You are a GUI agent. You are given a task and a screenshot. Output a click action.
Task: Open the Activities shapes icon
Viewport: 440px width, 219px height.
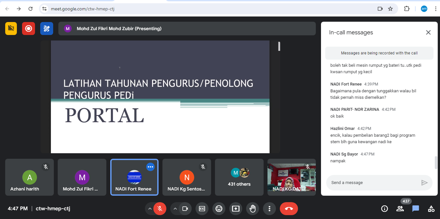[x=431, y=209]
